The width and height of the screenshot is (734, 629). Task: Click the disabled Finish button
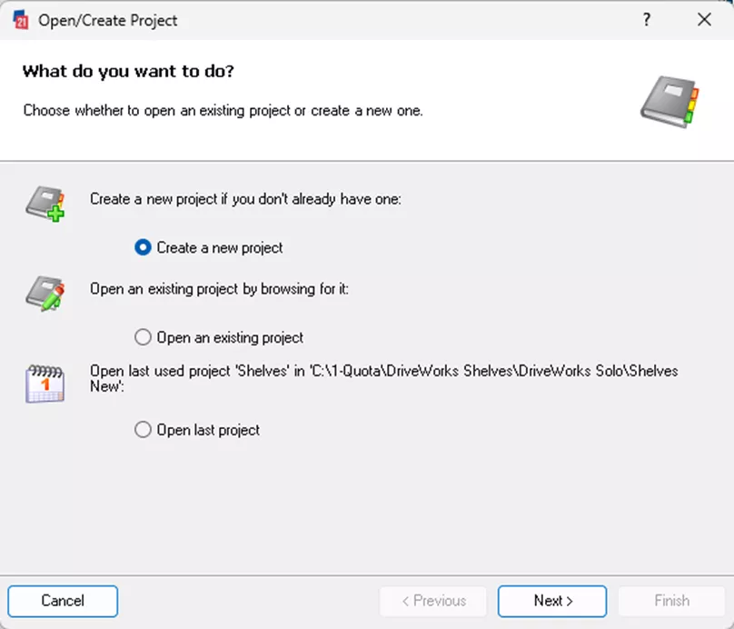point(671,601)
